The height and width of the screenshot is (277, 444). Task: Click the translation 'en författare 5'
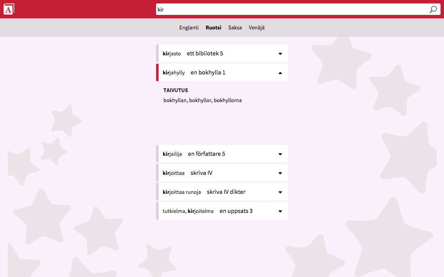click(x=207, y=154)
